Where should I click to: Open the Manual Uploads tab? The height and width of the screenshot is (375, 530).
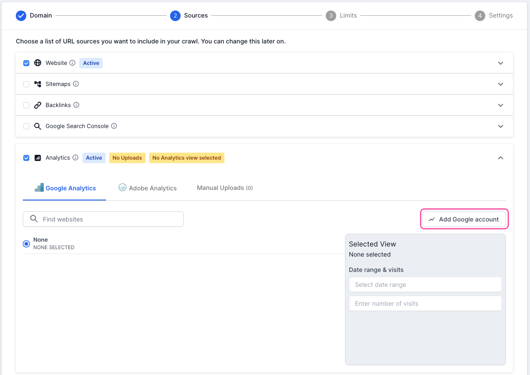(x=225, y=188)
